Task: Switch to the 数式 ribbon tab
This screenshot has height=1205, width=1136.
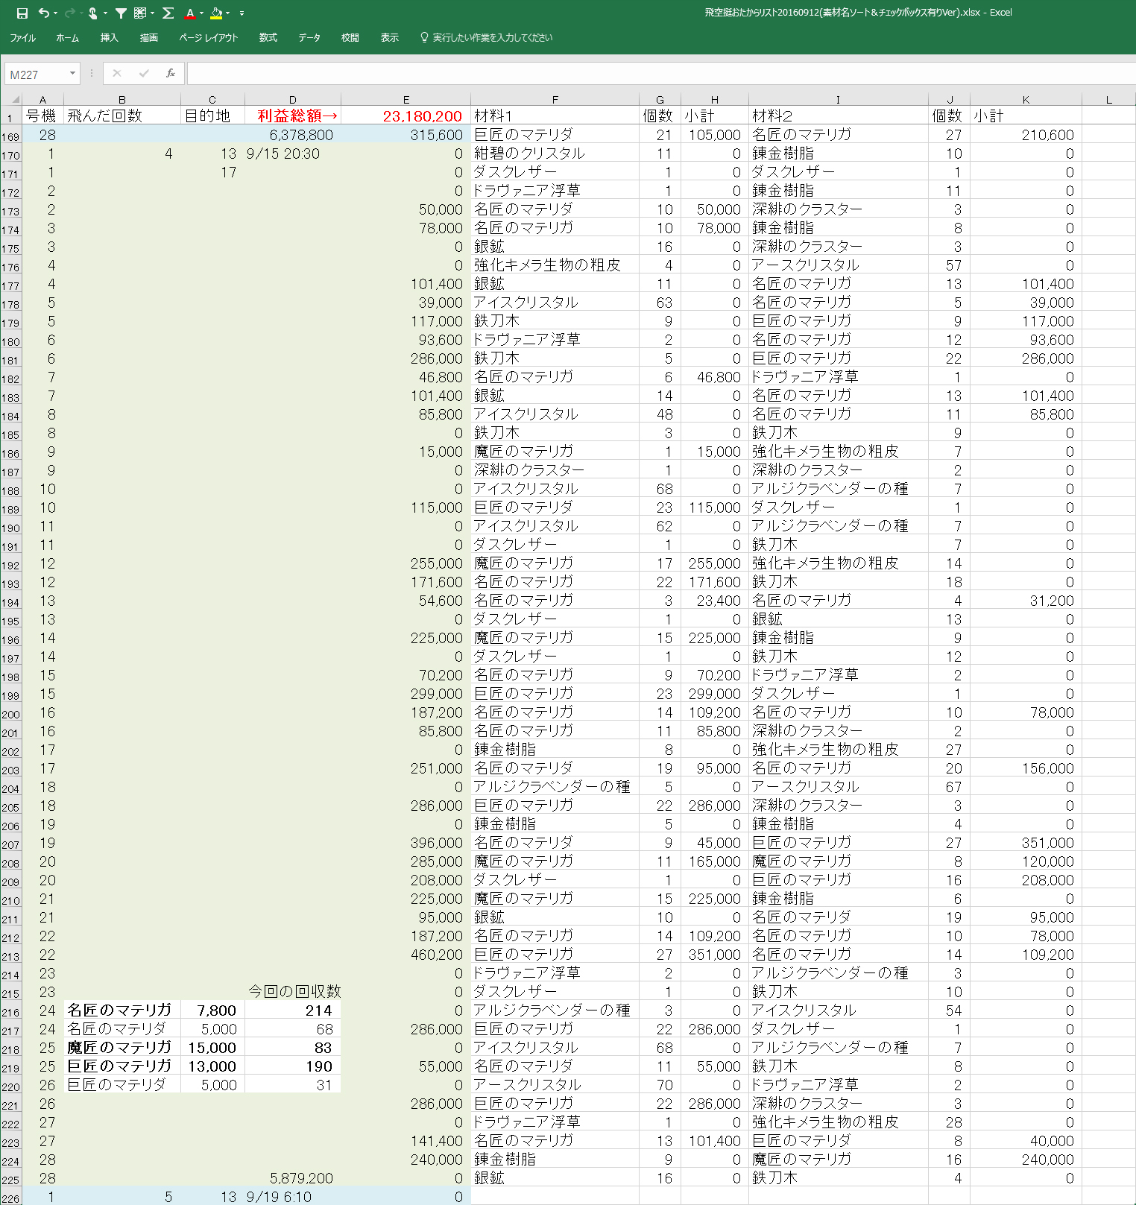Action: (x=268, y=38)
